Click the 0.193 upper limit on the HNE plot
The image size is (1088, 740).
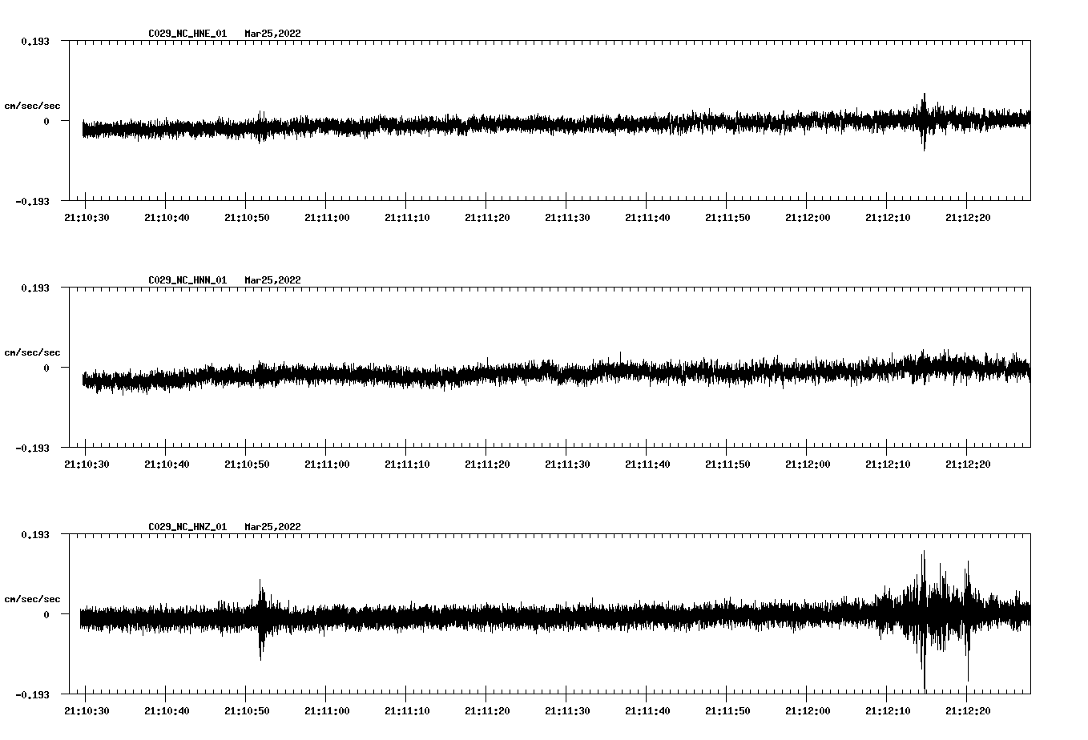coord(35,41)
